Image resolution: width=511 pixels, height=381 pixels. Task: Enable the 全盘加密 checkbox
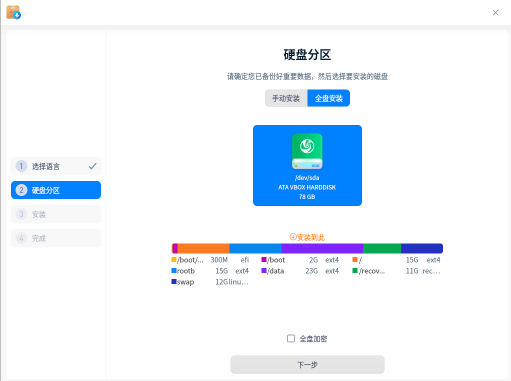pos(291,338)
